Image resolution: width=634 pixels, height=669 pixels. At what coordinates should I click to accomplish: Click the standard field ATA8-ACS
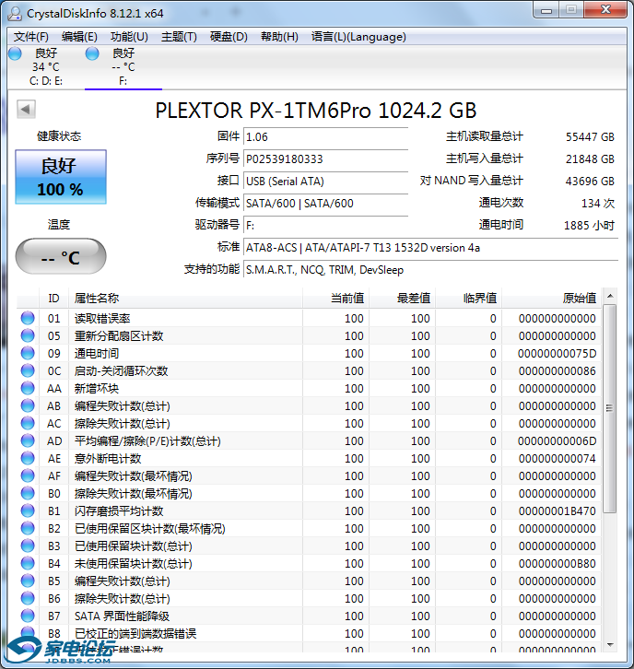(430, 248)
